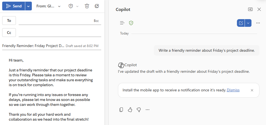Open the dropdown arrow beside the shield icon
This screenshot has height=125, width=266.
point(77,6)
